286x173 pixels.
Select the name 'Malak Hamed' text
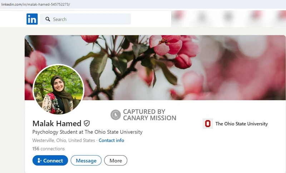[x=57, y=123]
